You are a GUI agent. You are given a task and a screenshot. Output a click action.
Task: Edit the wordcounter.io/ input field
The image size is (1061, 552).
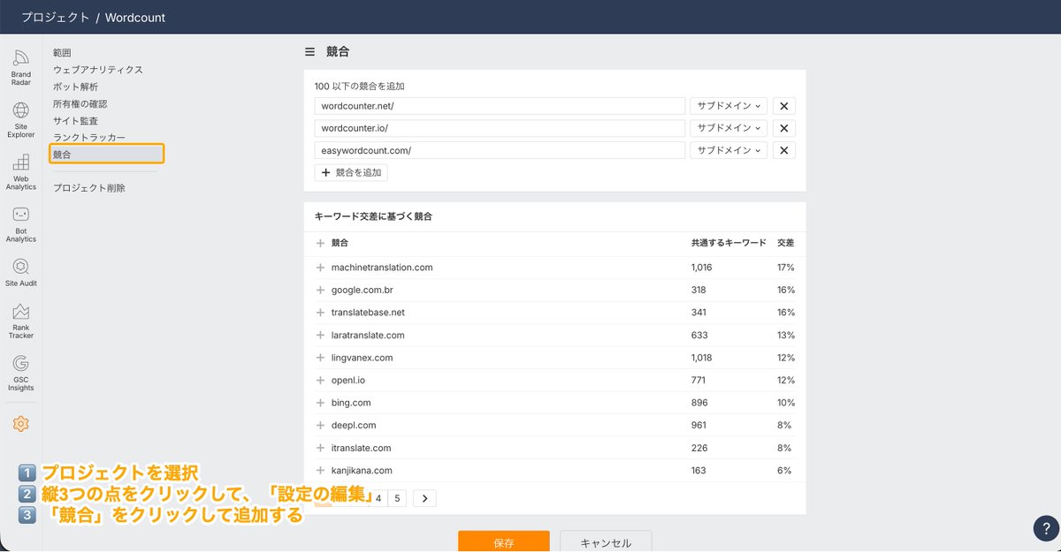(x=500, y=128)
